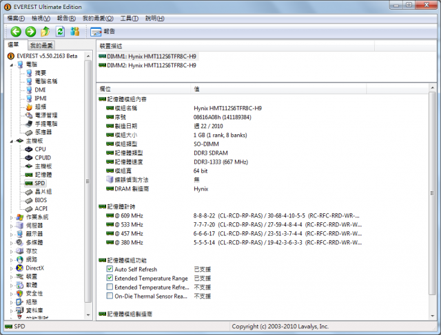This screenshot has height=335, width=441.
Task: Click the 值 column header
Action: coord(278,89)
